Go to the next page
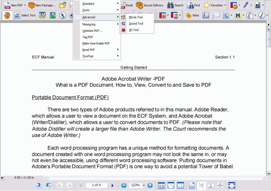This screenshot has width=271, height=191. click(113, 185)
